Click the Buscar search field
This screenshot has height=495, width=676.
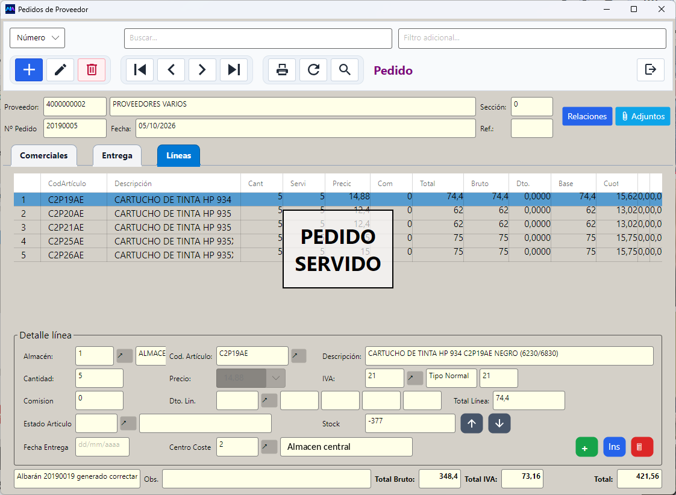pyautogui.click(x=258, y=39)
